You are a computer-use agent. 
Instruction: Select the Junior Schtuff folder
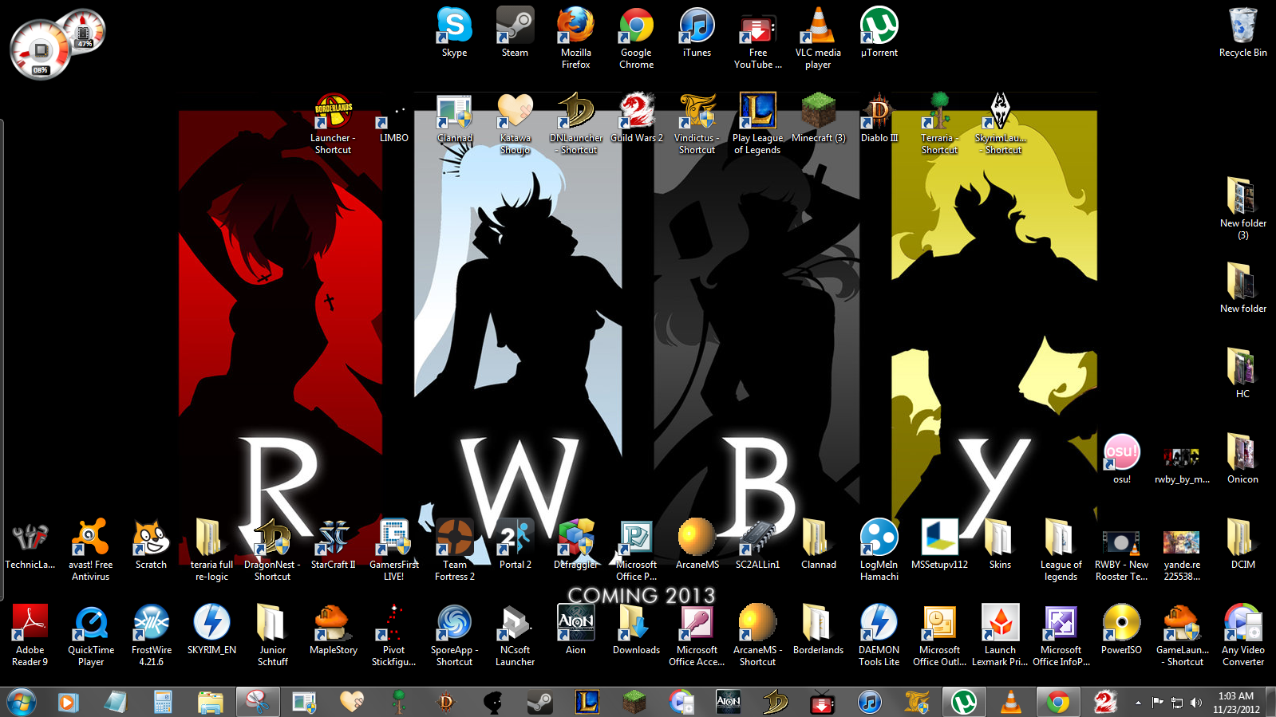click(272, 636)
